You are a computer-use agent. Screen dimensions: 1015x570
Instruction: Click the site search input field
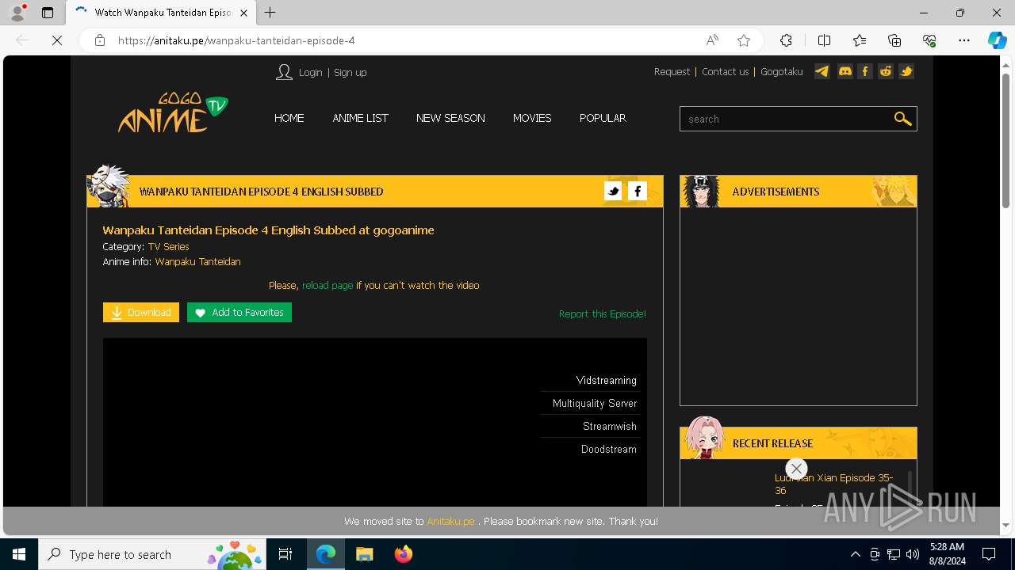785,119
